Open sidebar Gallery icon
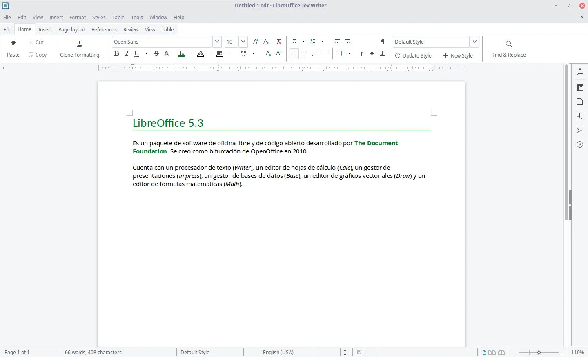 pyautogui.click(x=580, y=130)
